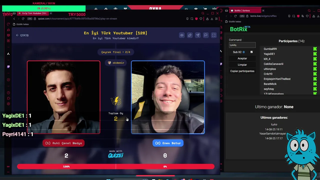Open the Easy Setup menu in quizei window
The height and width of the screenshot is (180, 320).
216,19
